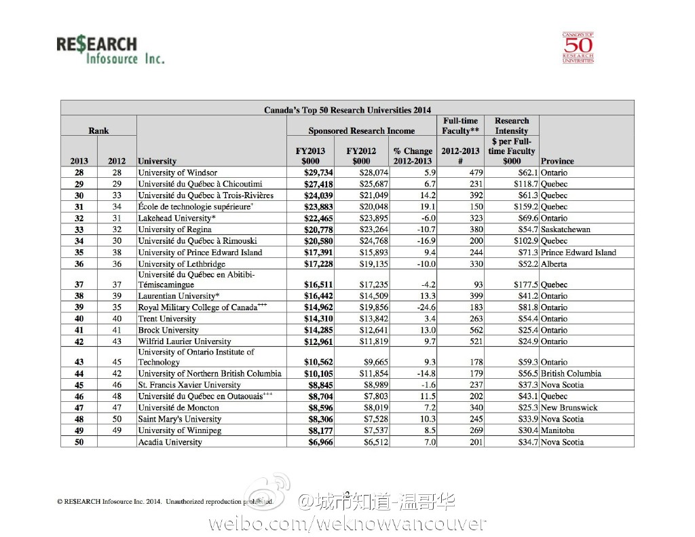Screen dimensions: 695x537
Task: Click the Prince Edward Island province cell
Action: click(x=578, y=253)
